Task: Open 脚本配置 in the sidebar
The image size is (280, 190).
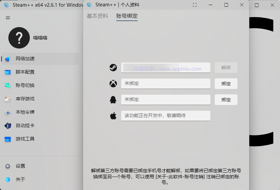Action: [40, 72]
